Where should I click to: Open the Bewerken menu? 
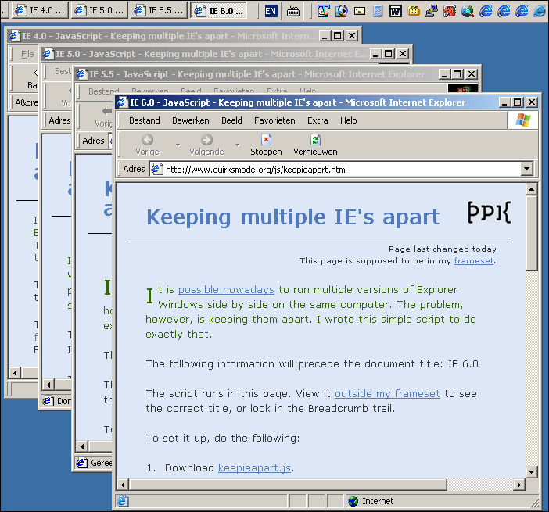coord(191,120)
